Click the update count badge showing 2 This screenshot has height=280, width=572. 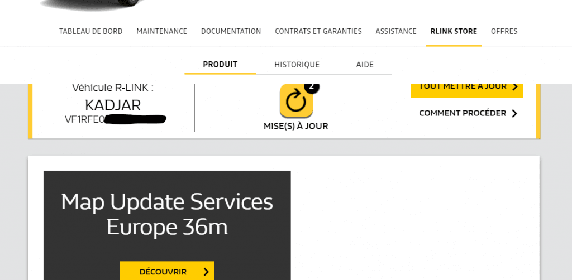tap(311, 86)
